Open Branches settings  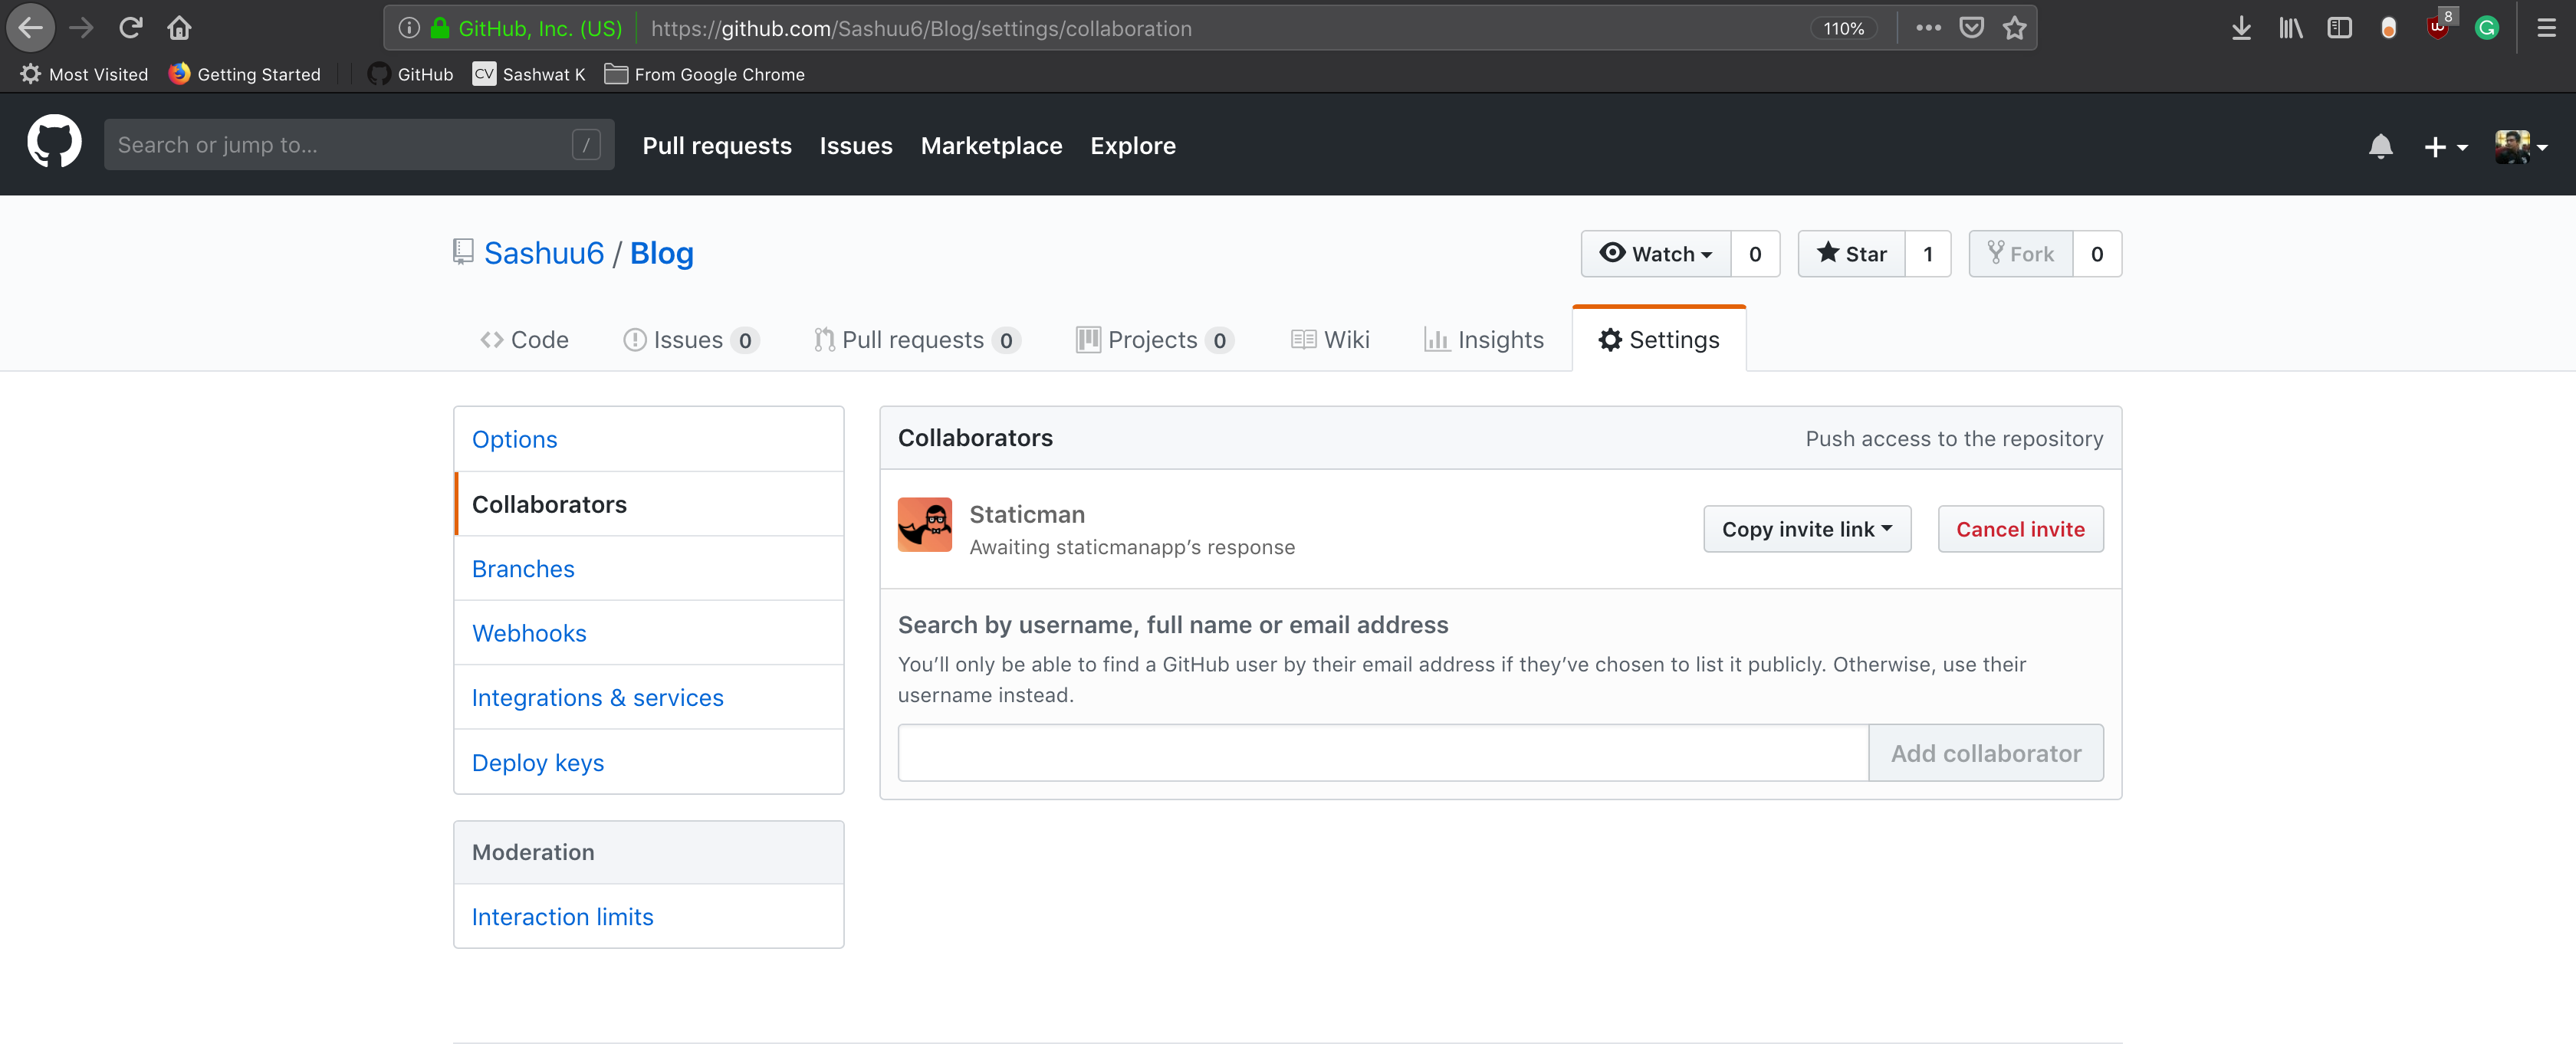click(649, 569)
